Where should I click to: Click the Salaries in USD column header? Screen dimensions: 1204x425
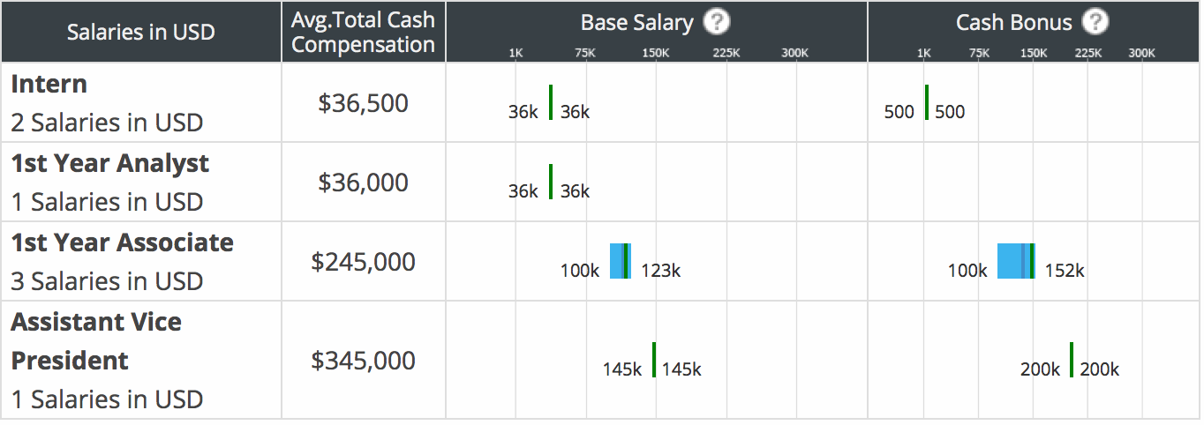coord(141,32)
